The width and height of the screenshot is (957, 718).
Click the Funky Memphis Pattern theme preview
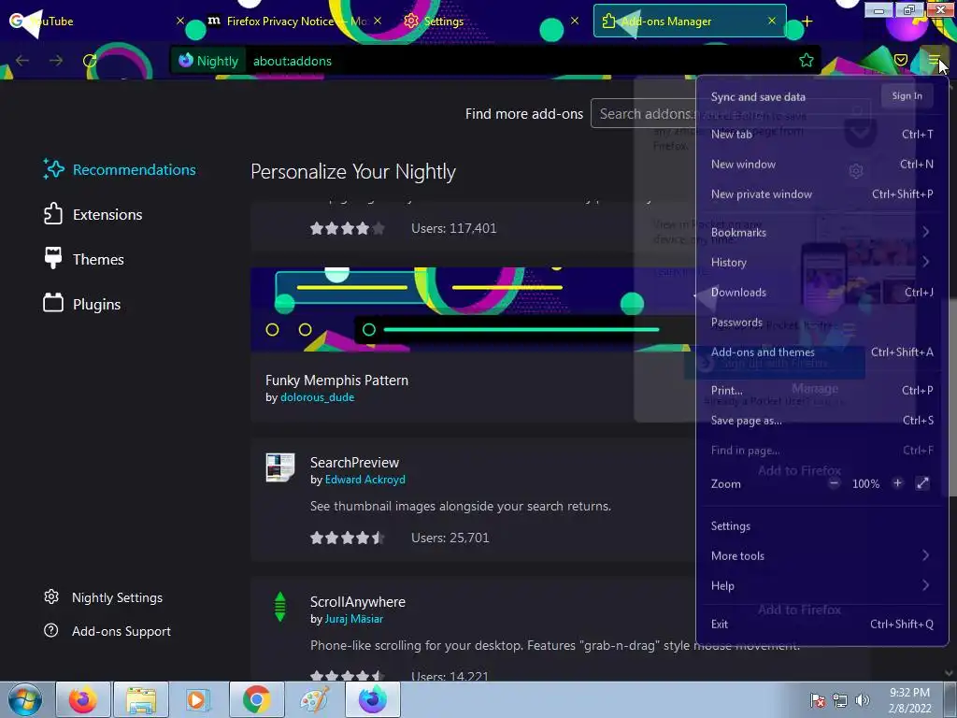[472, 309]
